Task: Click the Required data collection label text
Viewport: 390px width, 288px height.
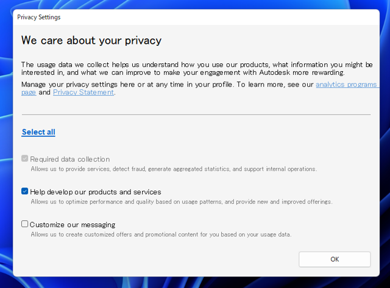Action: (x=70, y=159)
